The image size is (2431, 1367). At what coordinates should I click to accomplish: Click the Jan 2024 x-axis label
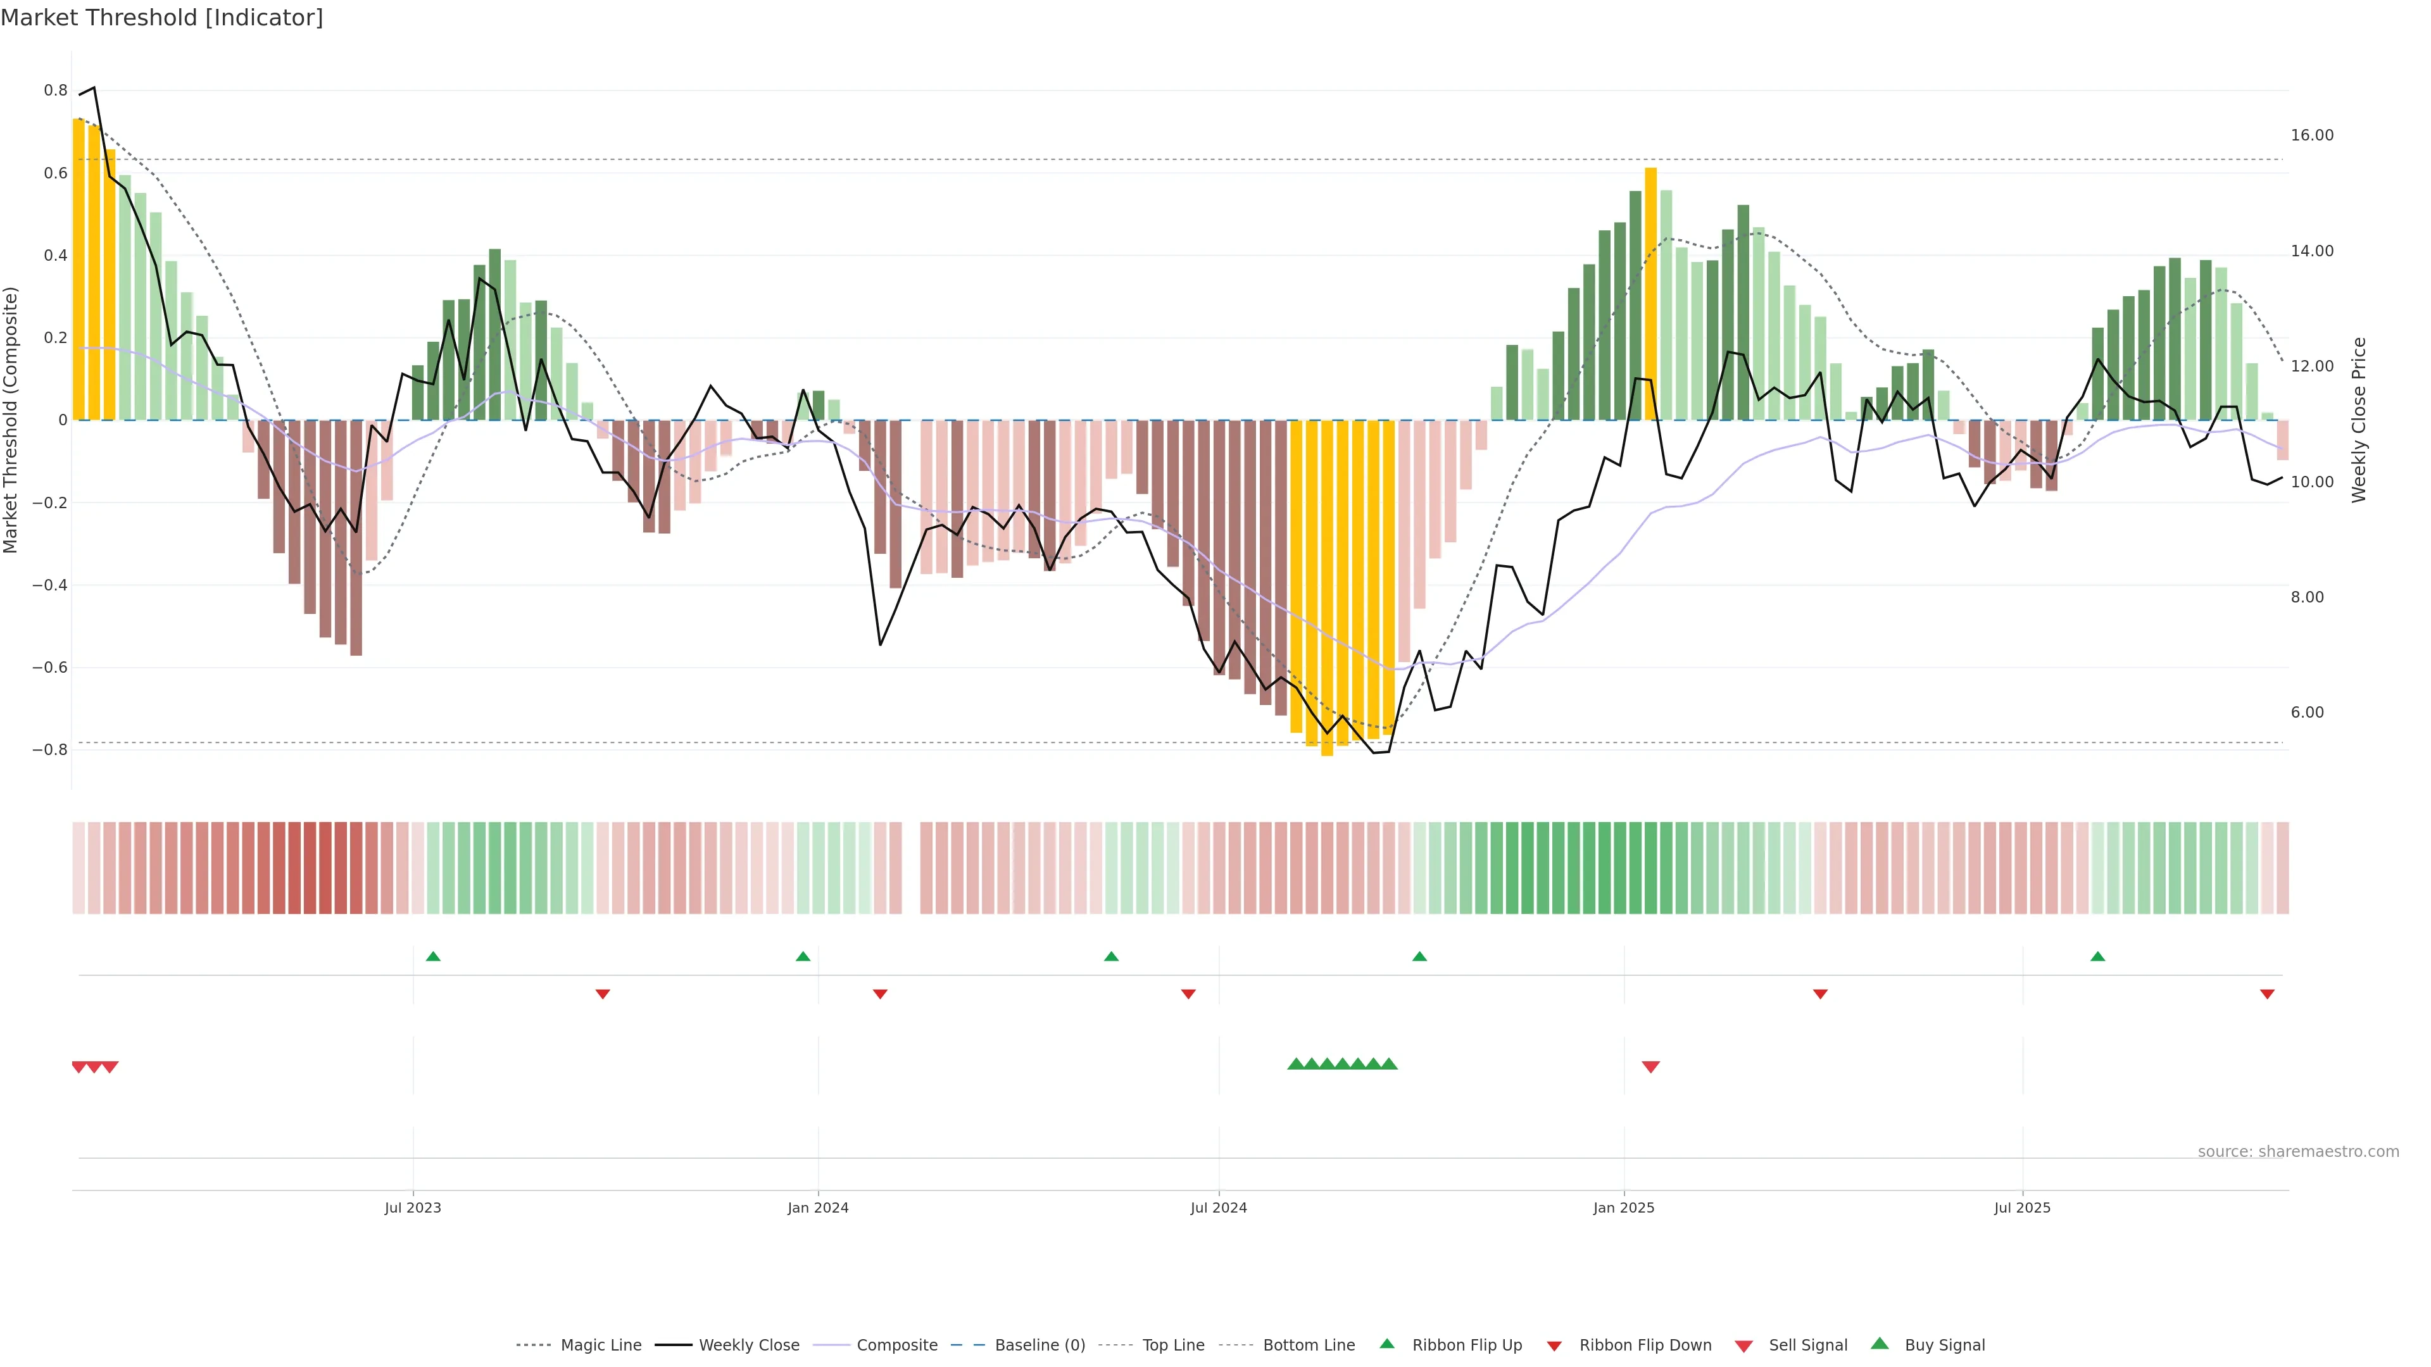click(818, 1208)
